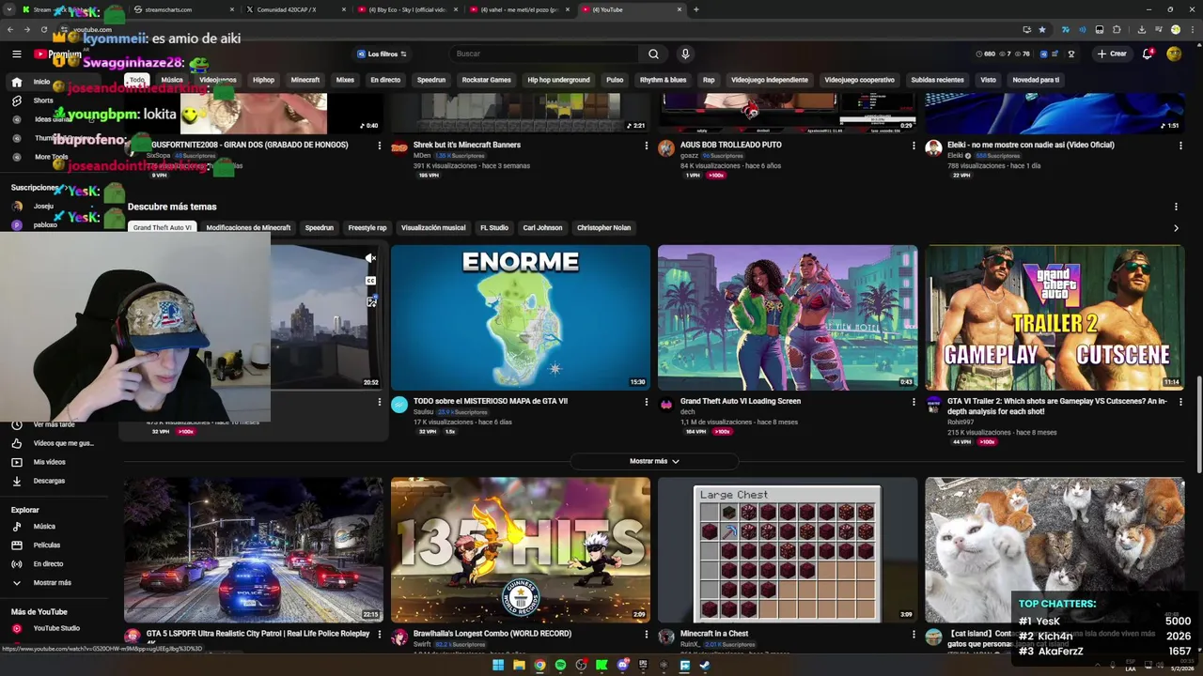The width and height of the screenshot is (1203, 676).
Task: Open Spotify from the taskbar
Action: (x=560, y=666)
